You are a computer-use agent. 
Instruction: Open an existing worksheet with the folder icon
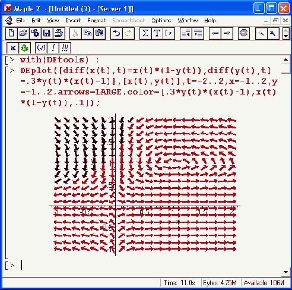click(23, 33)
